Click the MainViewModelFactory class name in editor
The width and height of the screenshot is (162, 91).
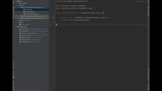click(70, 13)
